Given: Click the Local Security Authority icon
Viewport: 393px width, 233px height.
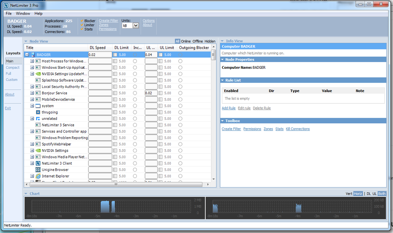Looking at the screenshot, I should coord(38,86).
